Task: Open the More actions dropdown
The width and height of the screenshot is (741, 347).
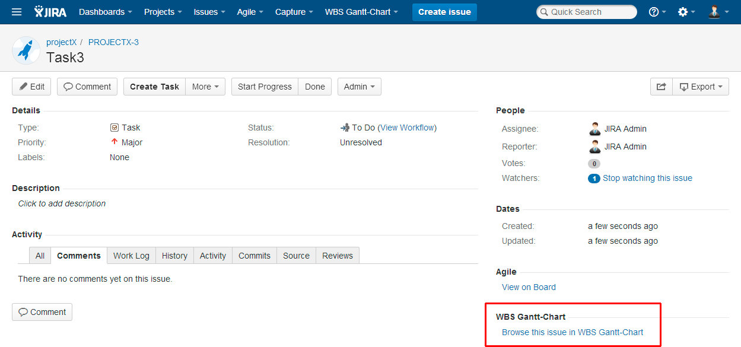Action: click(205, 87)
